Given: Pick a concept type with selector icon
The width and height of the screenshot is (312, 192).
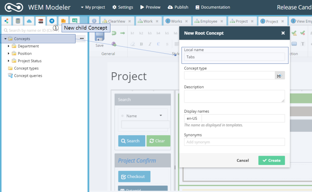Looking at the screenshot, I should (x=280, y=76).
